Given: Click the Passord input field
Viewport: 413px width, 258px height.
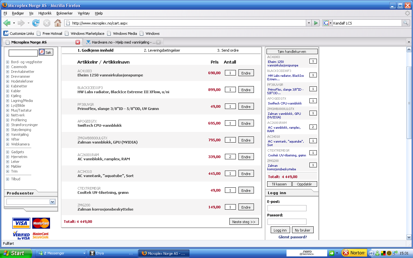Looking at the screenshot, I should point(287,222).
